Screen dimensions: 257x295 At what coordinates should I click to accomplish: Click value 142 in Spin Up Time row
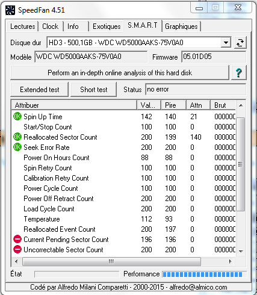click(146, 117)
